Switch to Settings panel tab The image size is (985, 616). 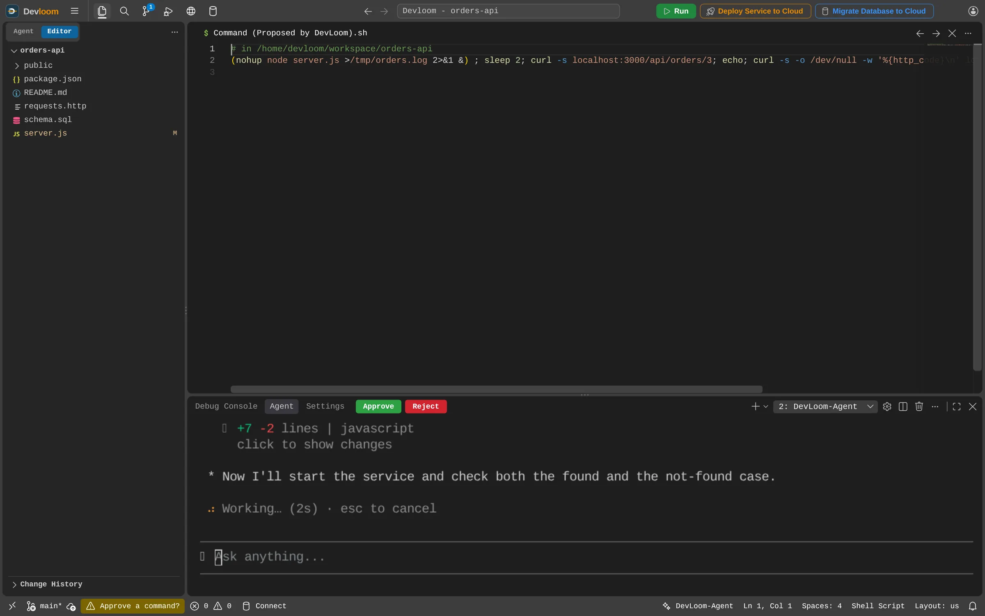pyautogui.click(x=325, y=407)
